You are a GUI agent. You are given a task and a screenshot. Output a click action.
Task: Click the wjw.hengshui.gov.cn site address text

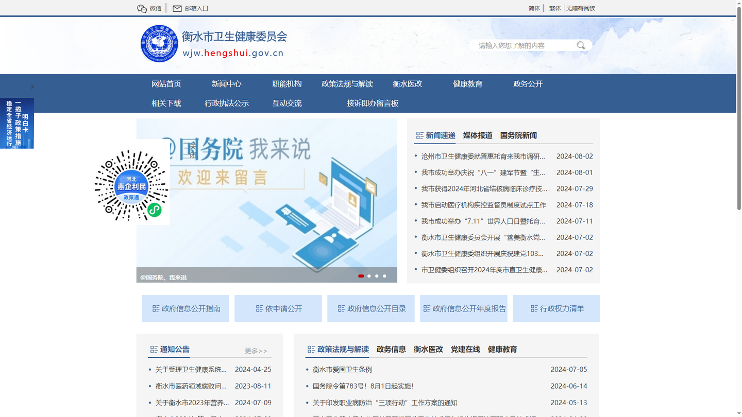[x=233, y=53]
